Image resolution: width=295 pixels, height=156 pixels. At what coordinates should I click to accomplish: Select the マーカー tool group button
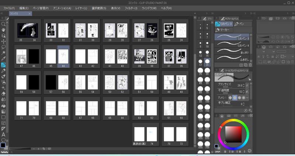pyautogui.click(x=224, y=30)
